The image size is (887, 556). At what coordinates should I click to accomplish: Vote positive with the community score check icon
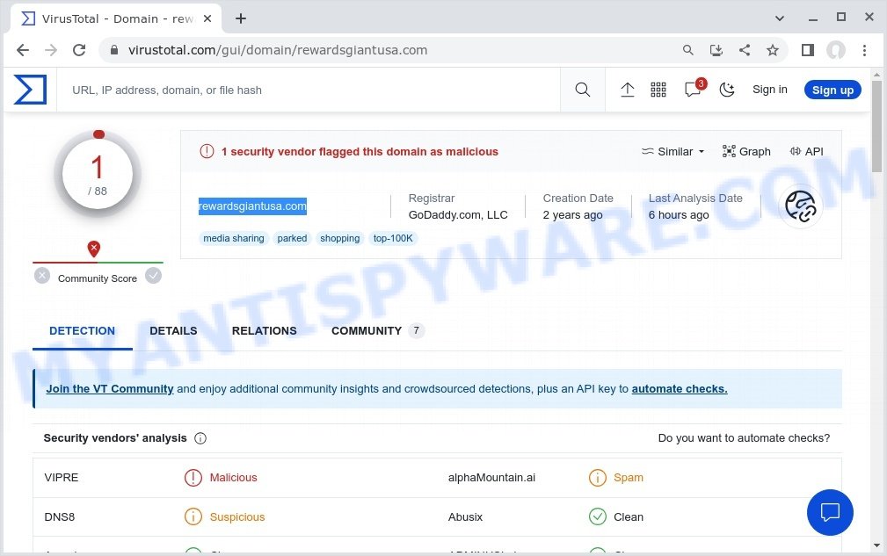click(153, 276)
